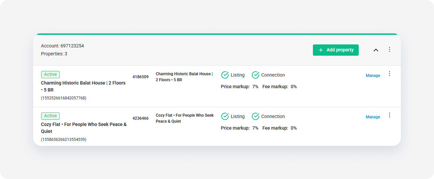The height and width of the screenshot is (179, 434).
Task: Select property ID 4186509
Action: point(141,77)
